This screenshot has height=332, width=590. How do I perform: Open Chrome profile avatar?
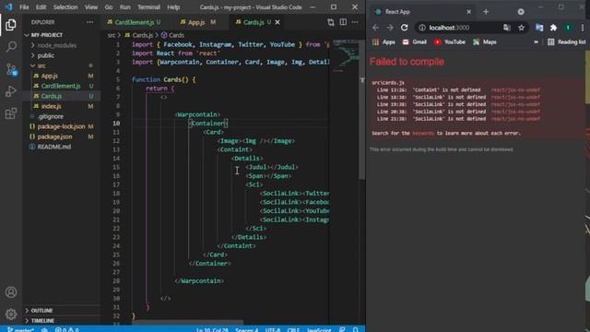(x=568, y=28)
